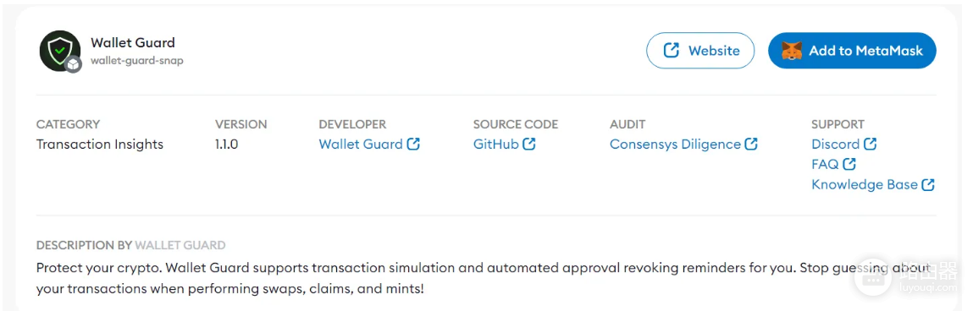View the Consensys Diligence audit link
The image size is (973, 311).
(x=675, y=145)
